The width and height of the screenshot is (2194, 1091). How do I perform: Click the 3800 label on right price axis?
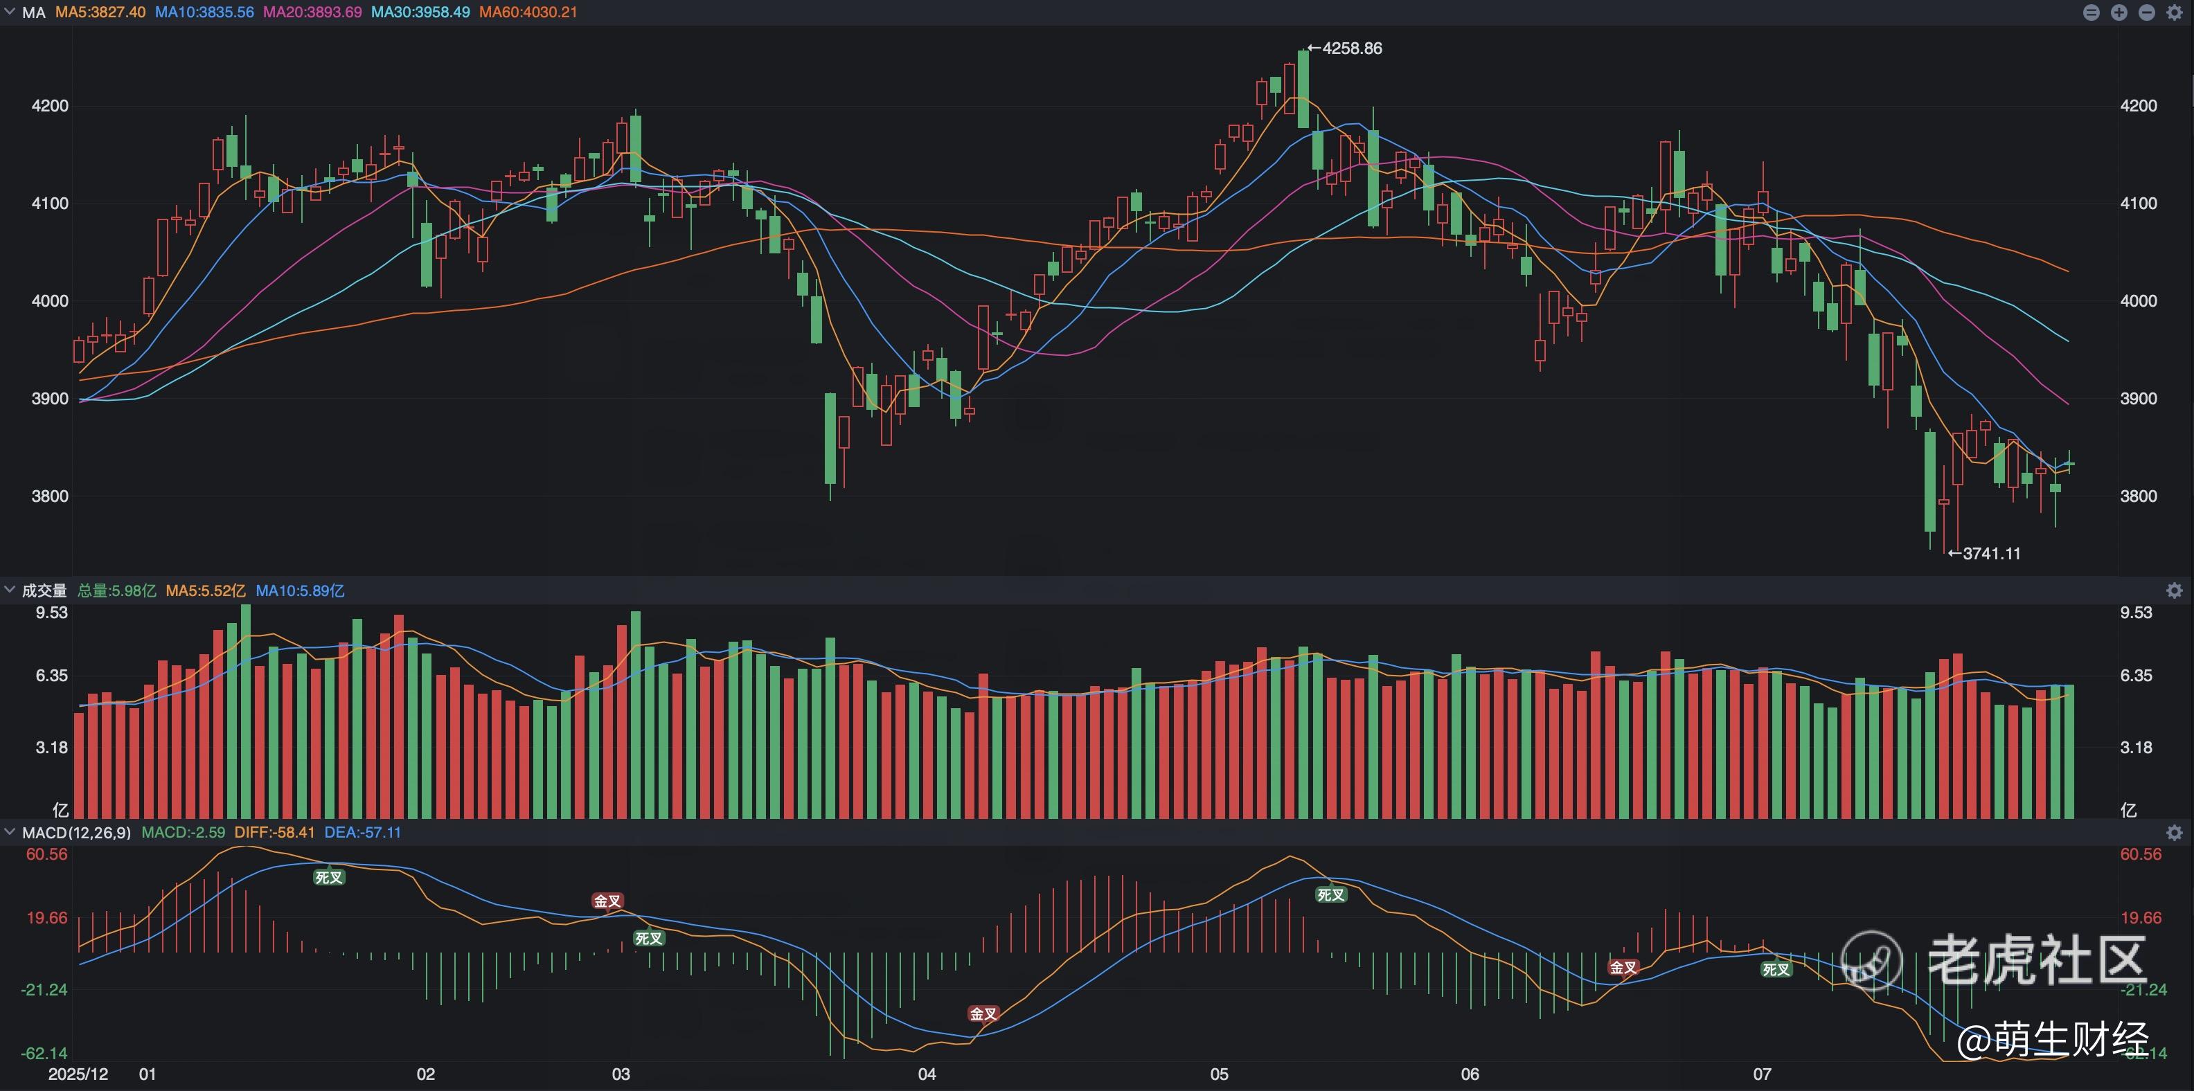pos(2139,496)
